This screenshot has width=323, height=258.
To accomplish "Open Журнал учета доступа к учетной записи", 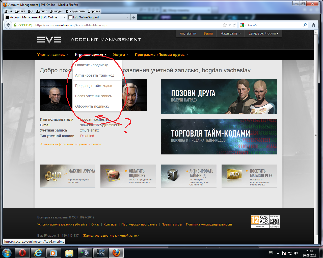I will click(x=111, y=236).
